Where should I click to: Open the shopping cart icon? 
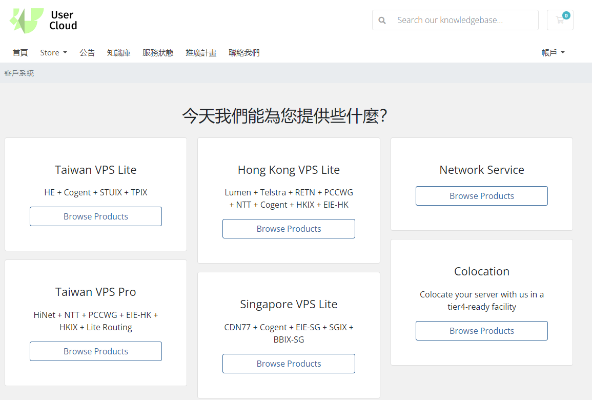(560, 21)
